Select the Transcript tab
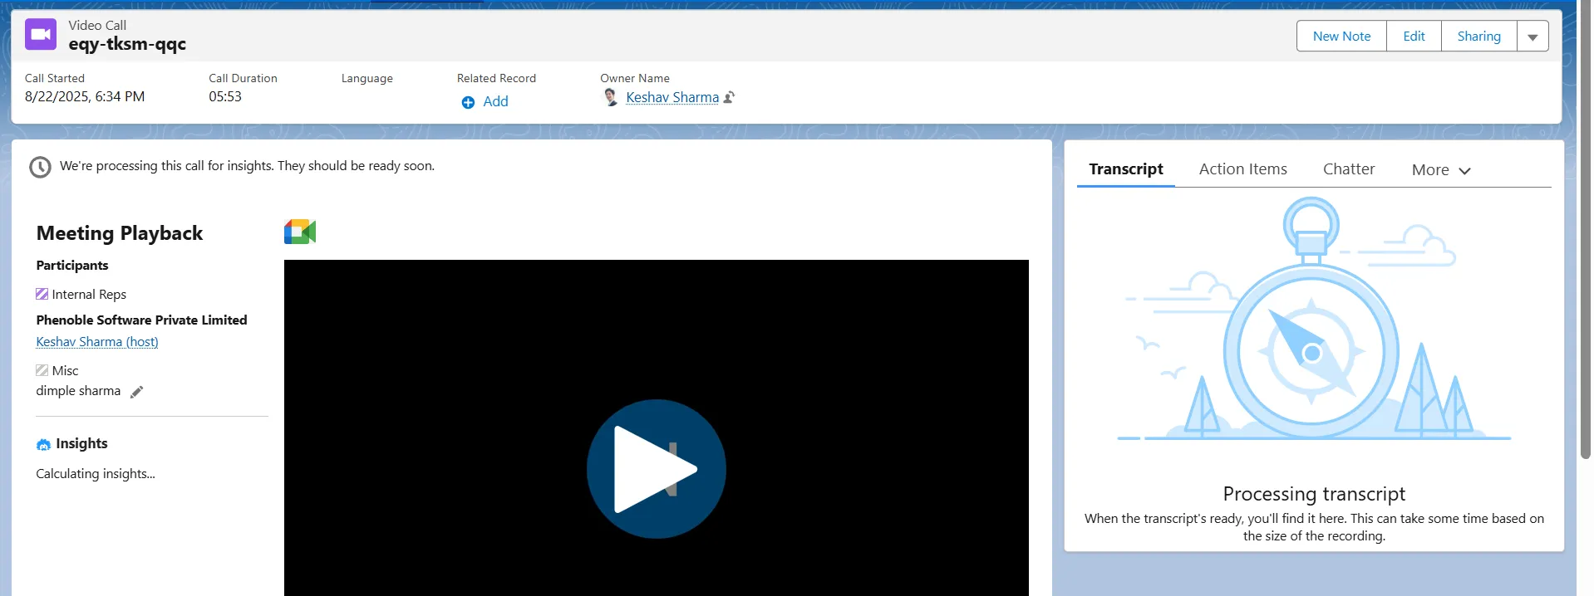This screenshot has width=1594, height=596. tap(1125, 169)
